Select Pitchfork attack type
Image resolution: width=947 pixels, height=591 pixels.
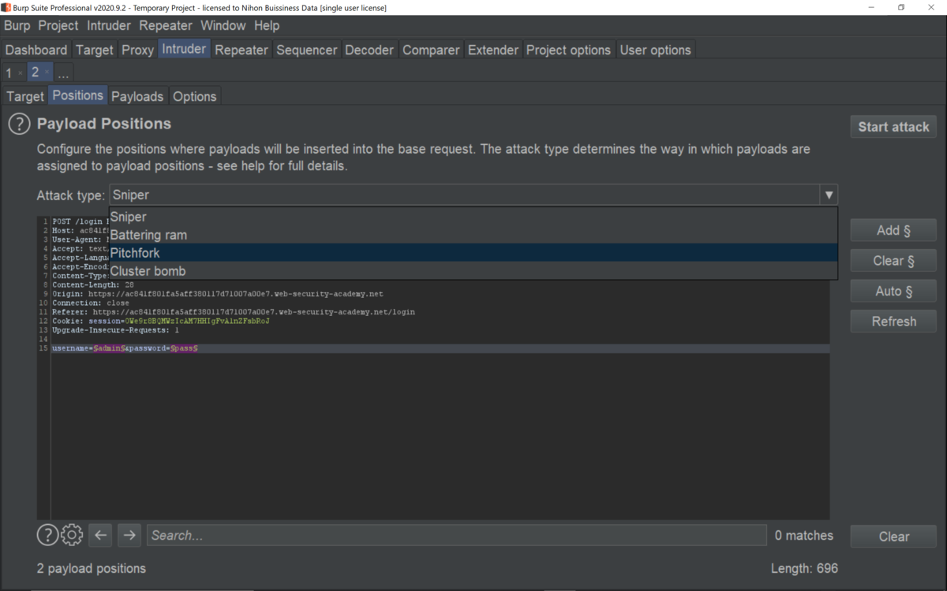(x=473, y=253)
